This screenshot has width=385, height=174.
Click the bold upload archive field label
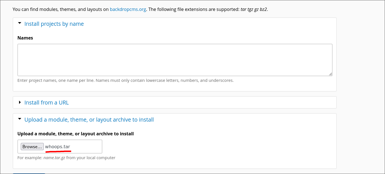click(x=75, y=134)
